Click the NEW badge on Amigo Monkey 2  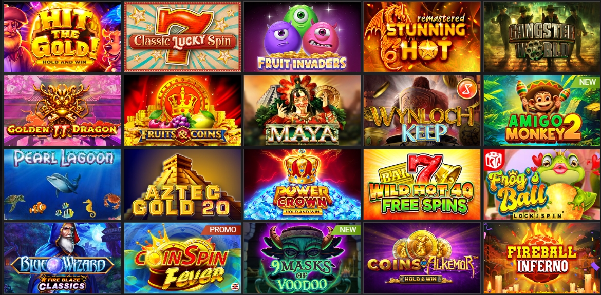tap(587, 82)
